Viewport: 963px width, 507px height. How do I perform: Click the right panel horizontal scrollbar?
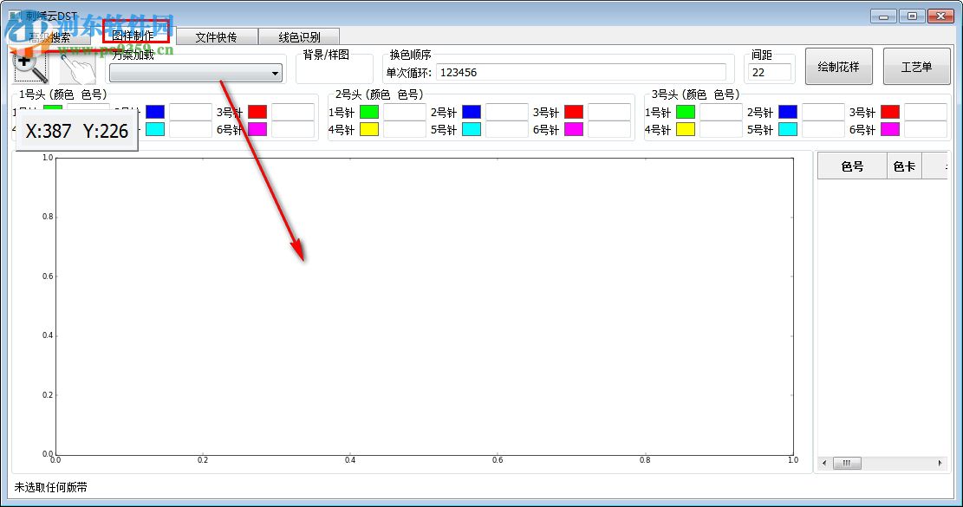click(846, 463)
